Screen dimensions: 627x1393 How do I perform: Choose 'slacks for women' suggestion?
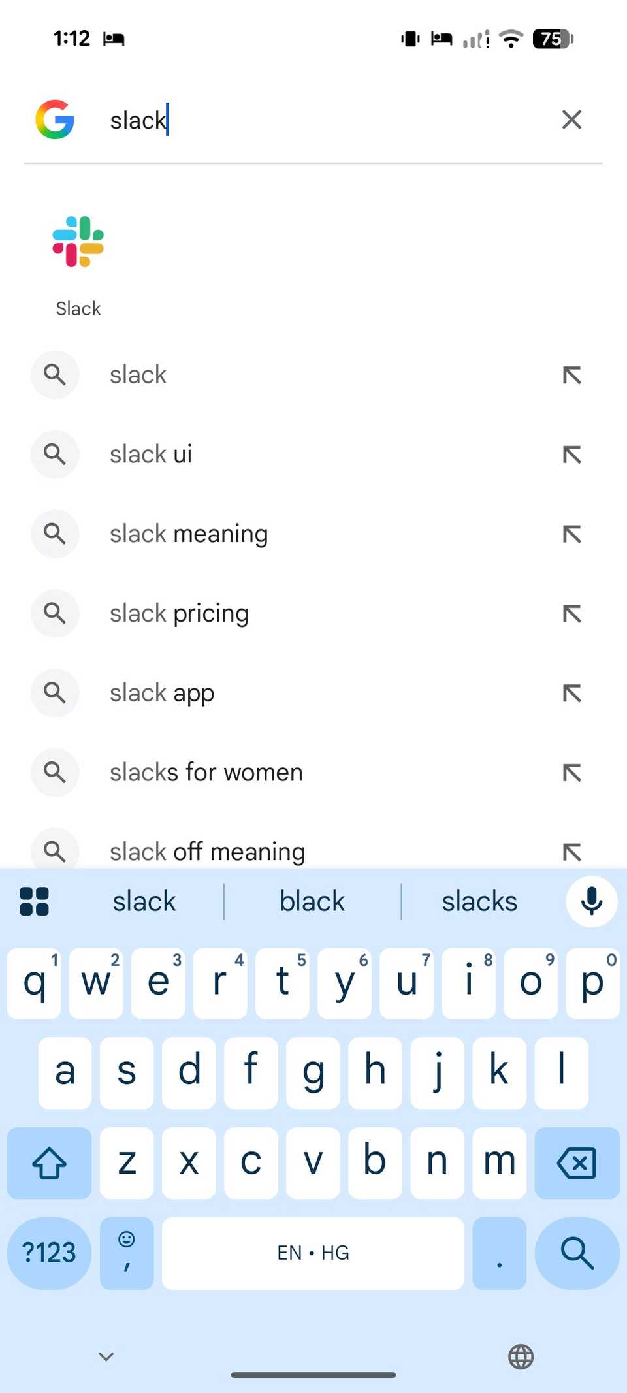pyautogui.click(x=206, y=773)
